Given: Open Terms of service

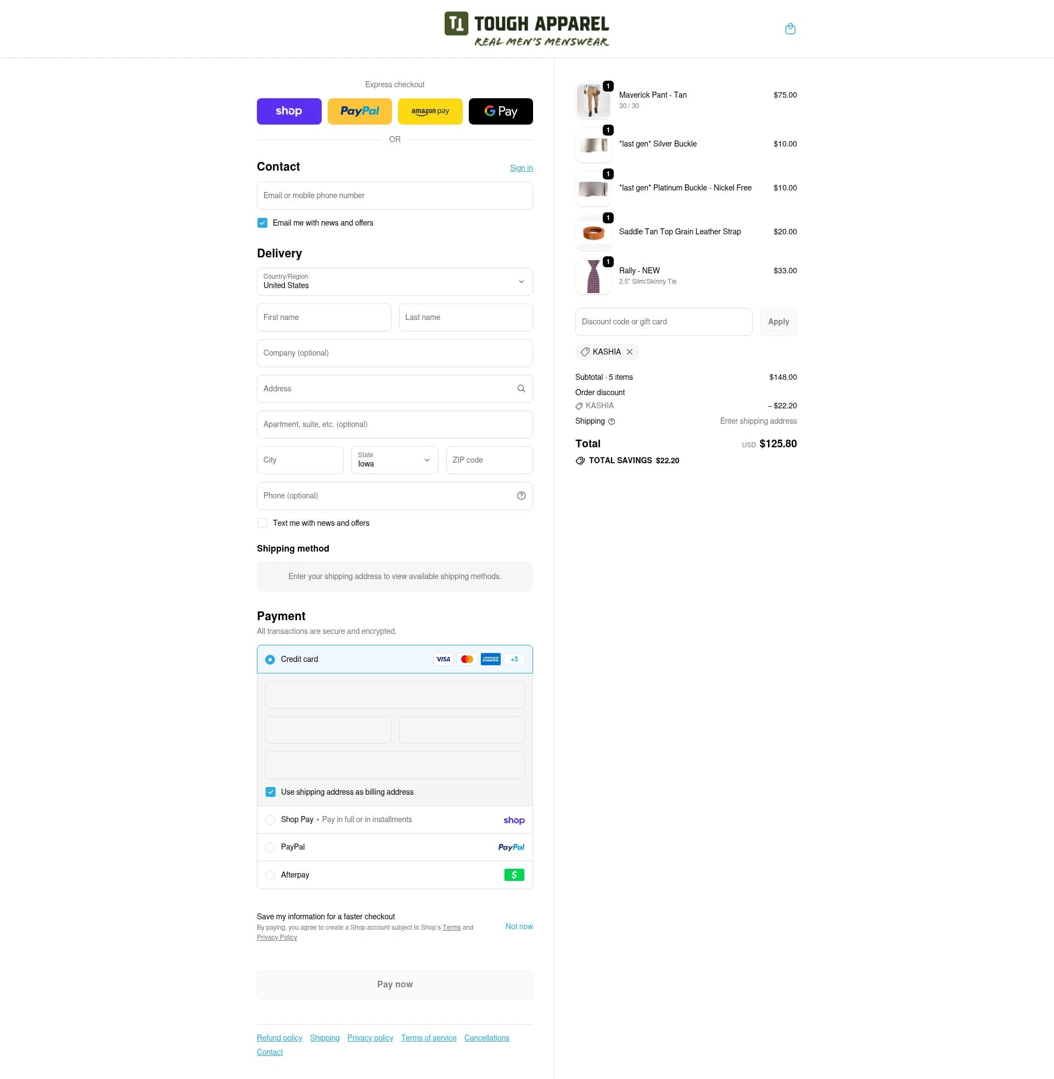Looking at the screenshot, I should tap(429, 1037).
